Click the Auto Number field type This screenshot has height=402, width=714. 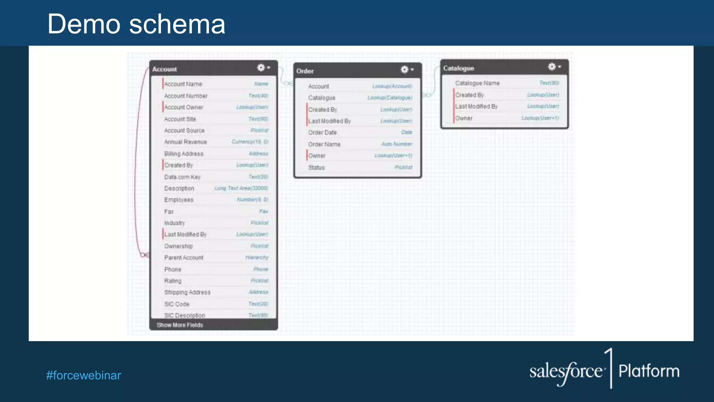click(397, 144)
